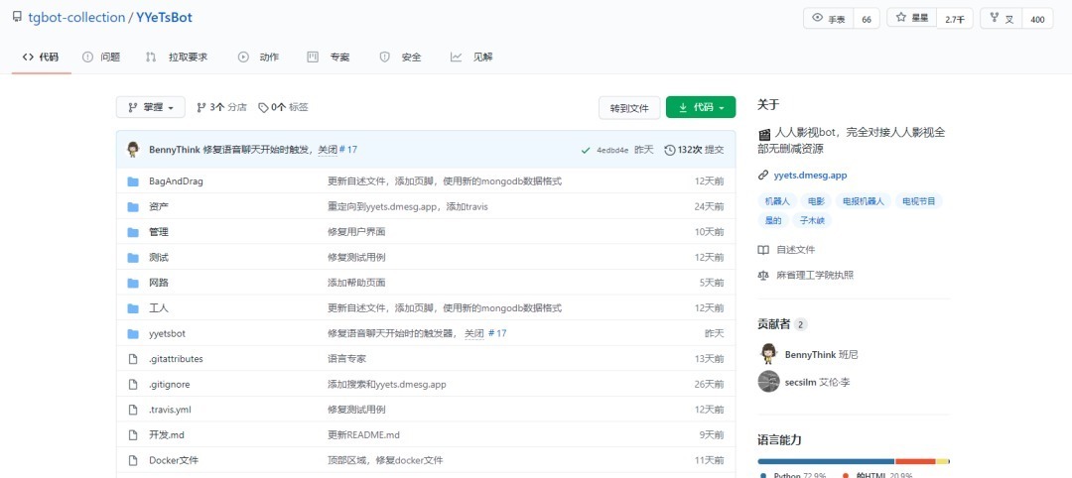
Task: Click the language breakdown color bar
Action: pyautogui.click(x=854, y=461)
